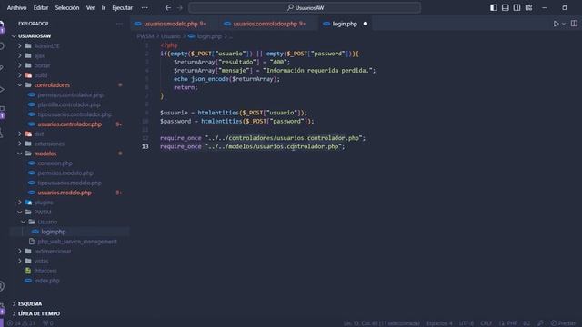Click the cursor position status bar entry
Image resolution: width=582 pixels, height=327 pixels.
(382, 323)
